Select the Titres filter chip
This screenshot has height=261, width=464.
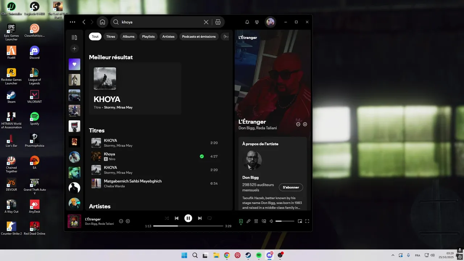[111, 37]
